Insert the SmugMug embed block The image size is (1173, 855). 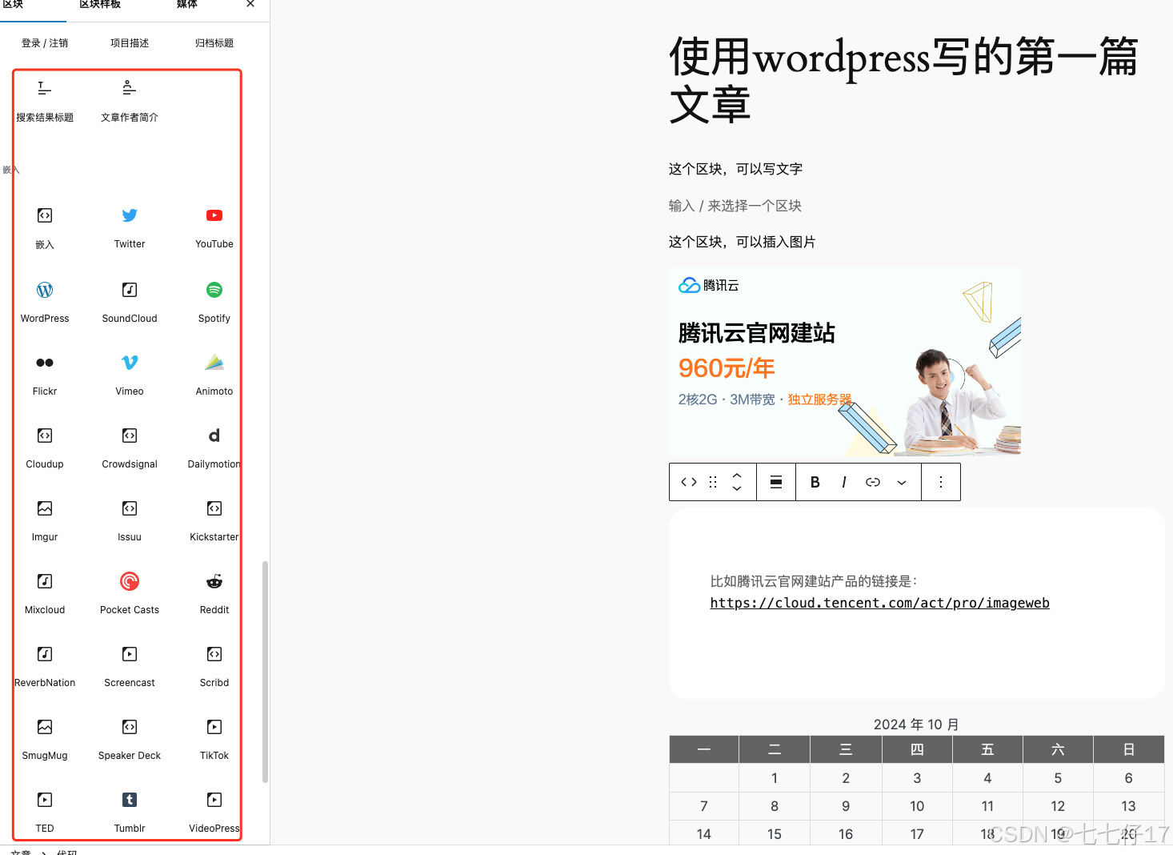pos(45,739)
